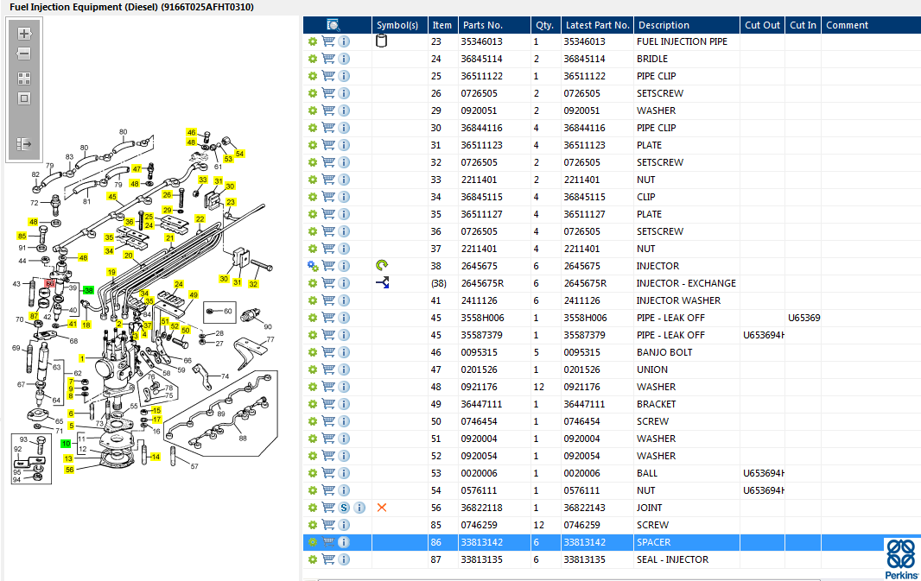The height and width of the screenshot is (581, 921).
Task: Select the SEAL - INJECTOR row
Action: pyautogui.click(x=611, y=560)
